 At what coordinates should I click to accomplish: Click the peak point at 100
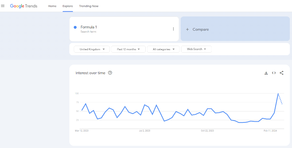click(278, 94)
